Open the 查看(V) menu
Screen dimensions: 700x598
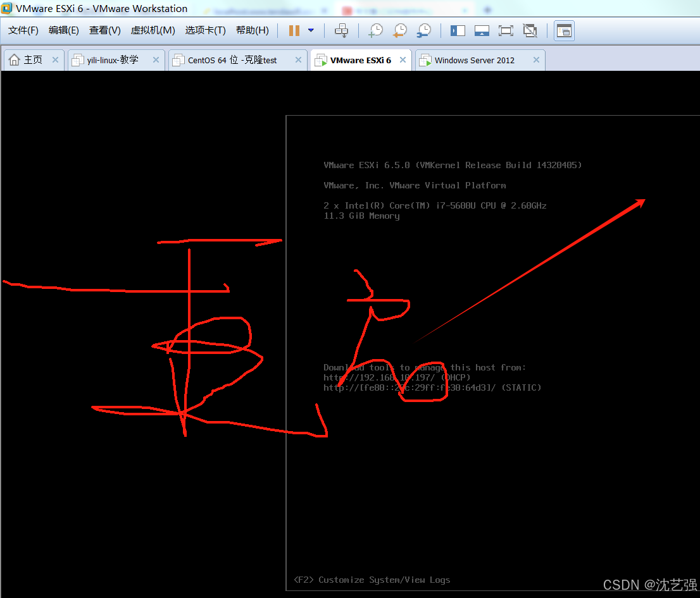click(x=105, y=30)
